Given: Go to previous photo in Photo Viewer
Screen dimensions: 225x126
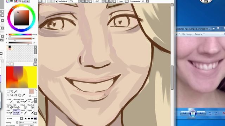Looking at the screenshot, I should 185,113.
